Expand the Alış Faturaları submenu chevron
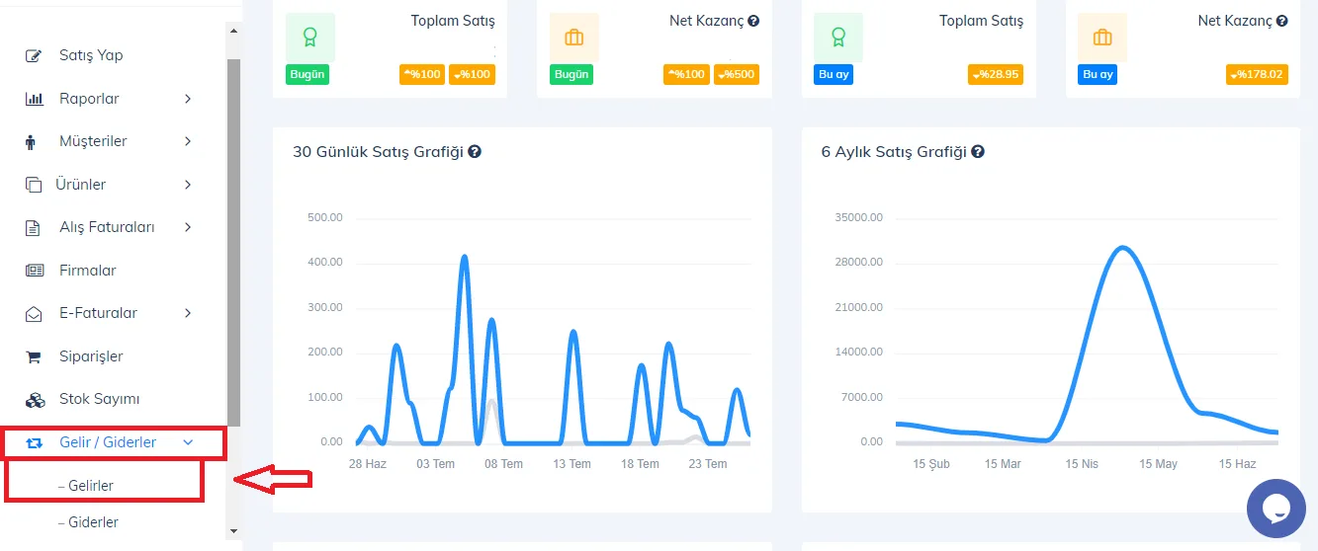The image size is (1318, 551). tap(188, 227)
